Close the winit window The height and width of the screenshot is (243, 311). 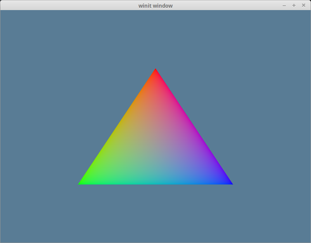[x=303, y=5]
